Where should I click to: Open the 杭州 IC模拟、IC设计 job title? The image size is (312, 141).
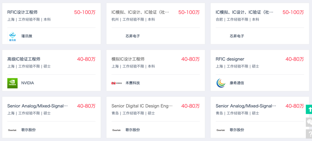tap(140, 12)
